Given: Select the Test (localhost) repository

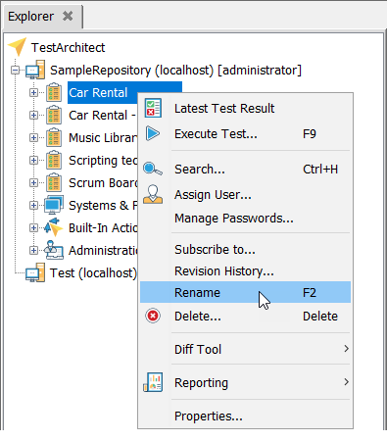Looking at the screenshot, I should [x=93, y=272].
